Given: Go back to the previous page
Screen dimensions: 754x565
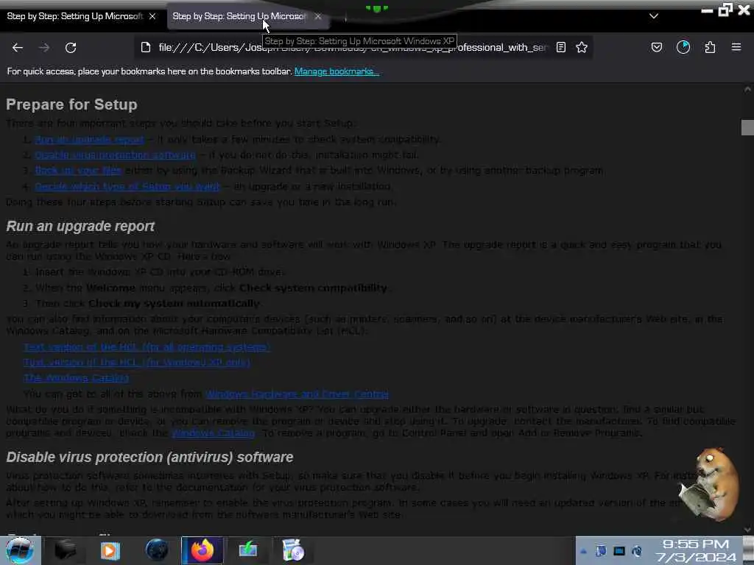Looking at the screenshot, I should coord(18,48).
